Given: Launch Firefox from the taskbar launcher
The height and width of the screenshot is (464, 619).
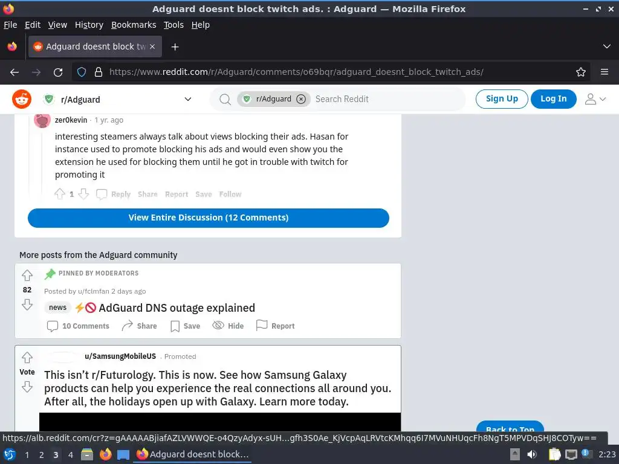Looking at the screenshot, I should click(x=105, y=454).
